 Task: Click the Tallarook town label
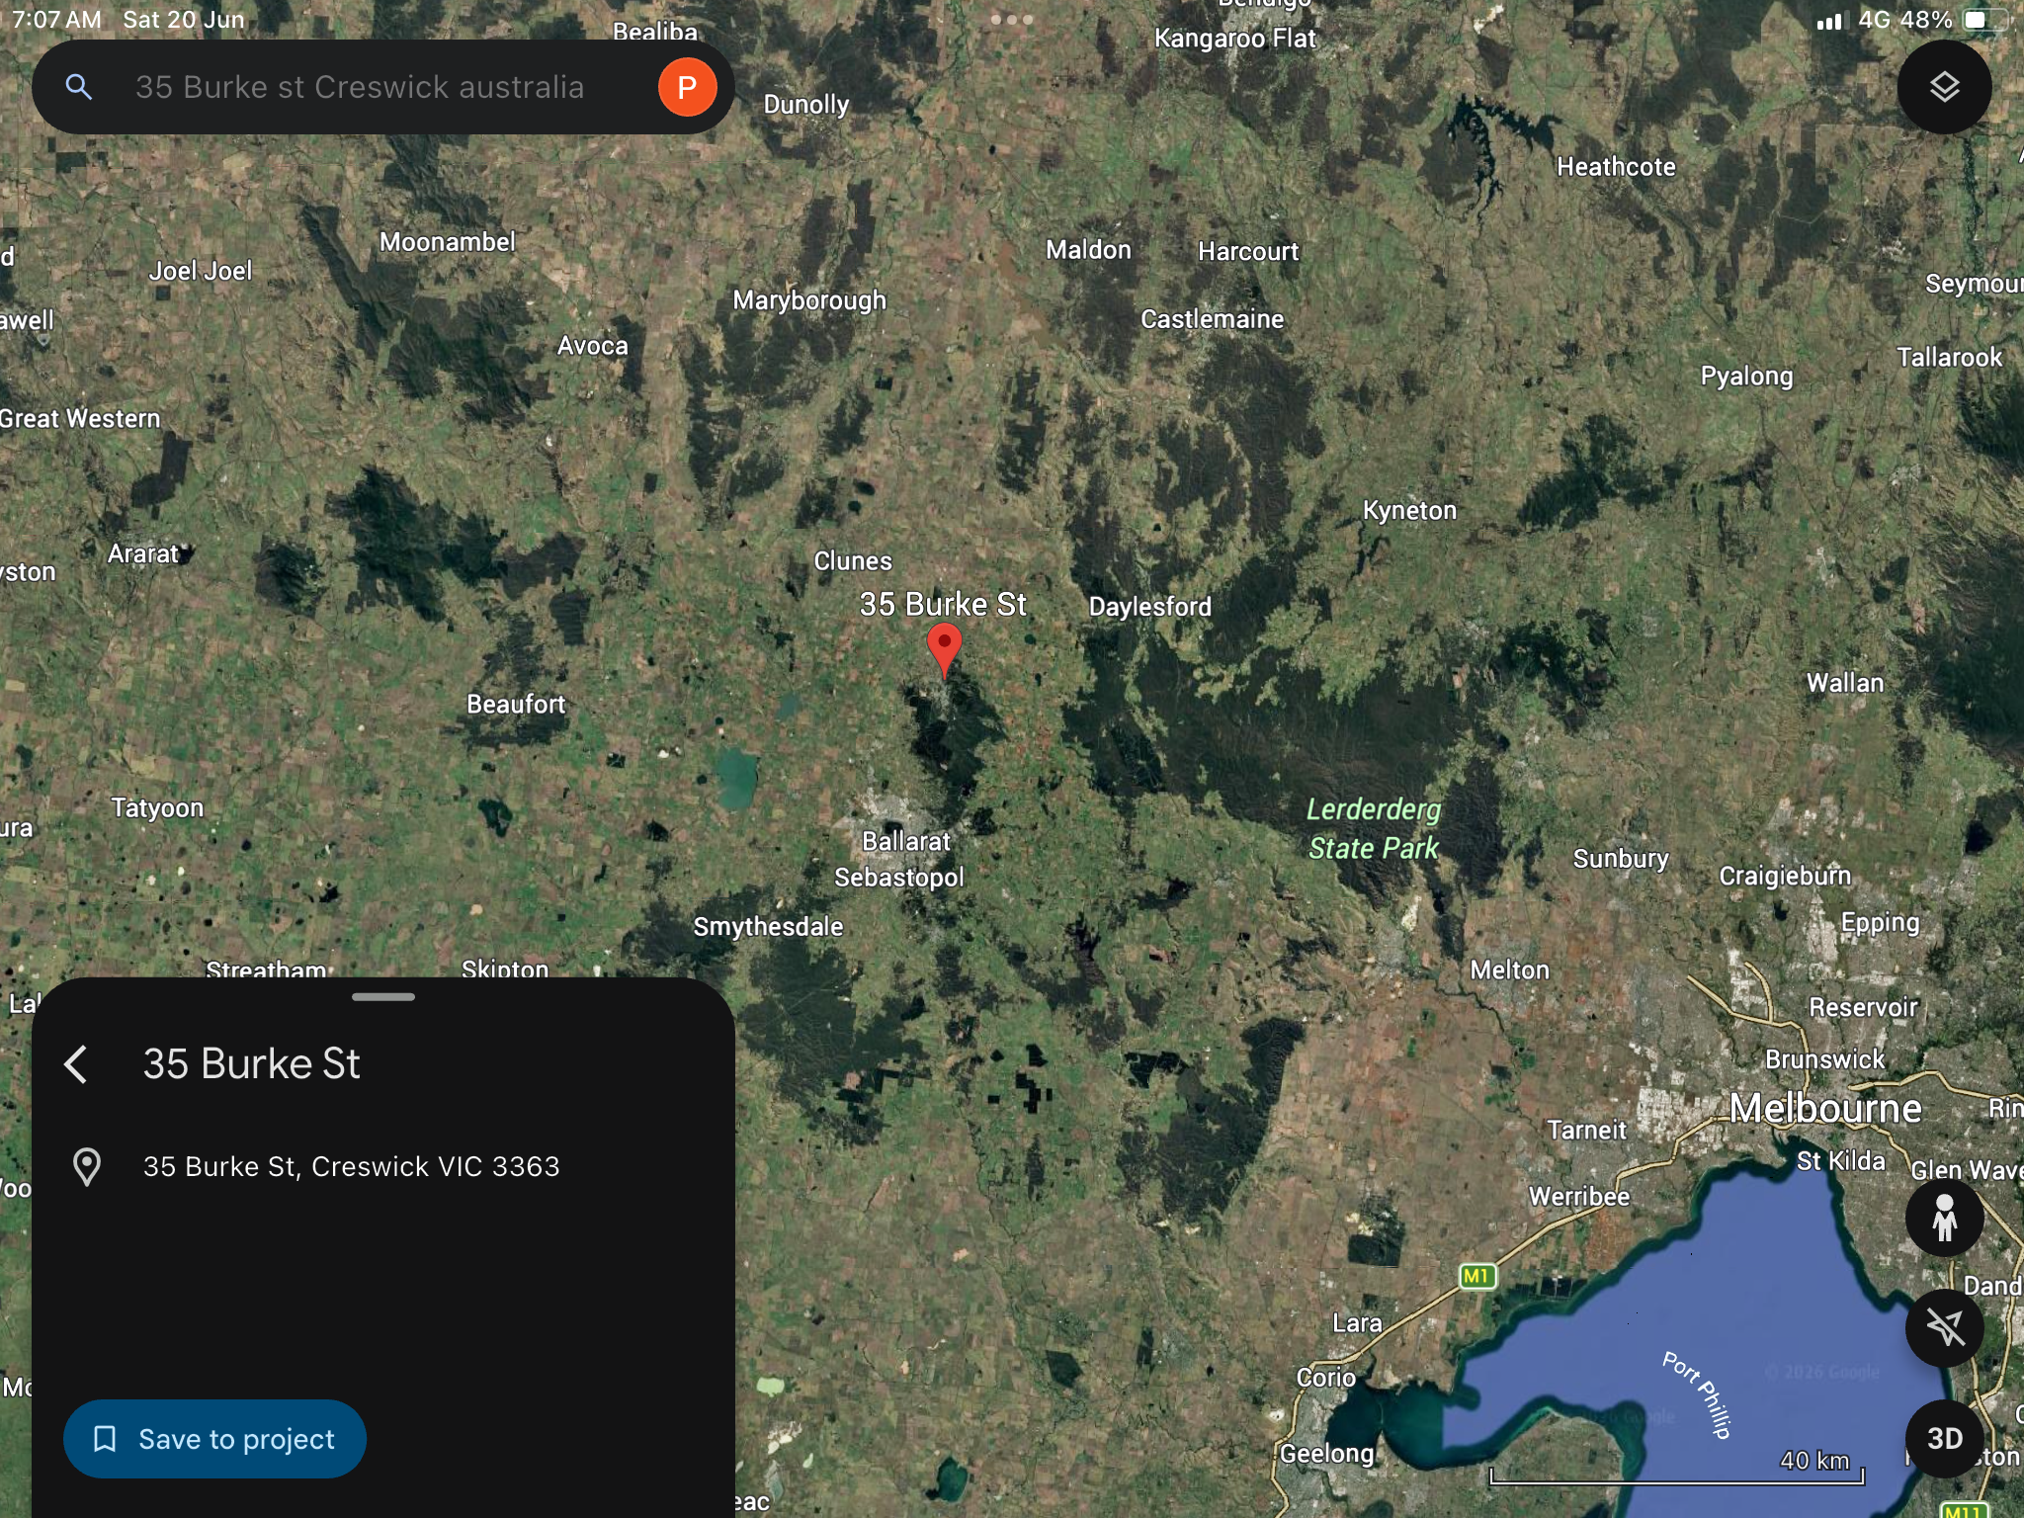(1950, 358)
